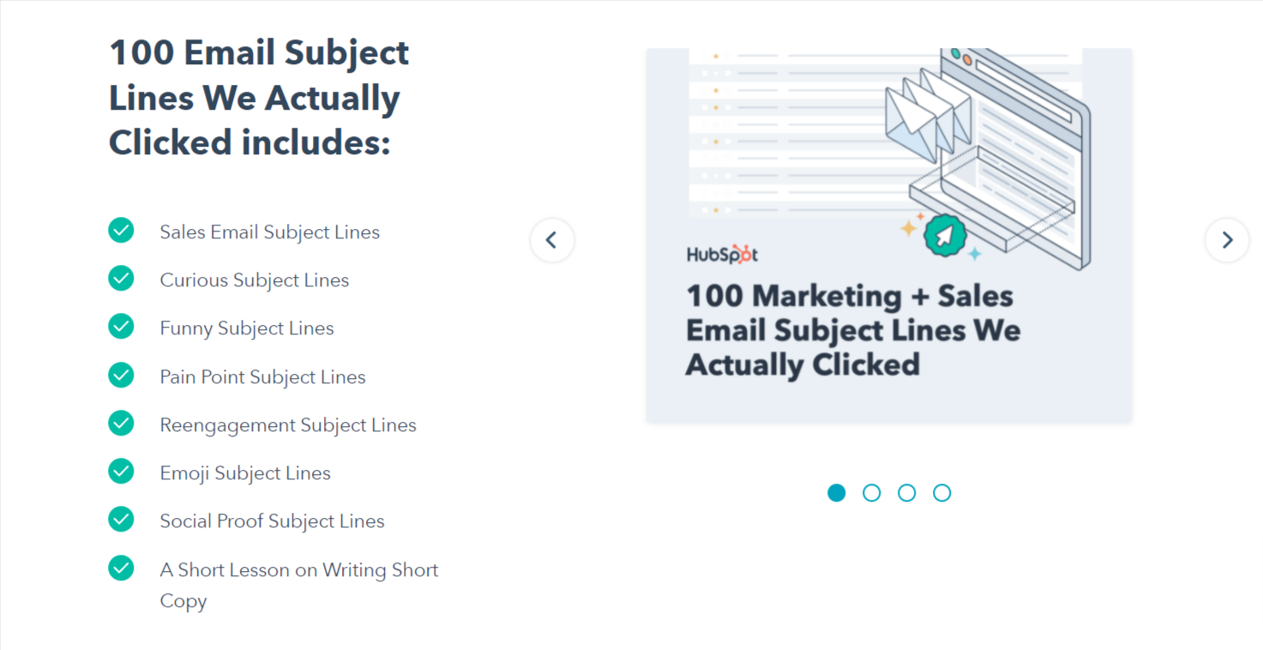Image resolution: width=1263 pixels, height=650 pixels.
Task: Click the Emoji Subject Lines text
Action: tap(245, 473)
